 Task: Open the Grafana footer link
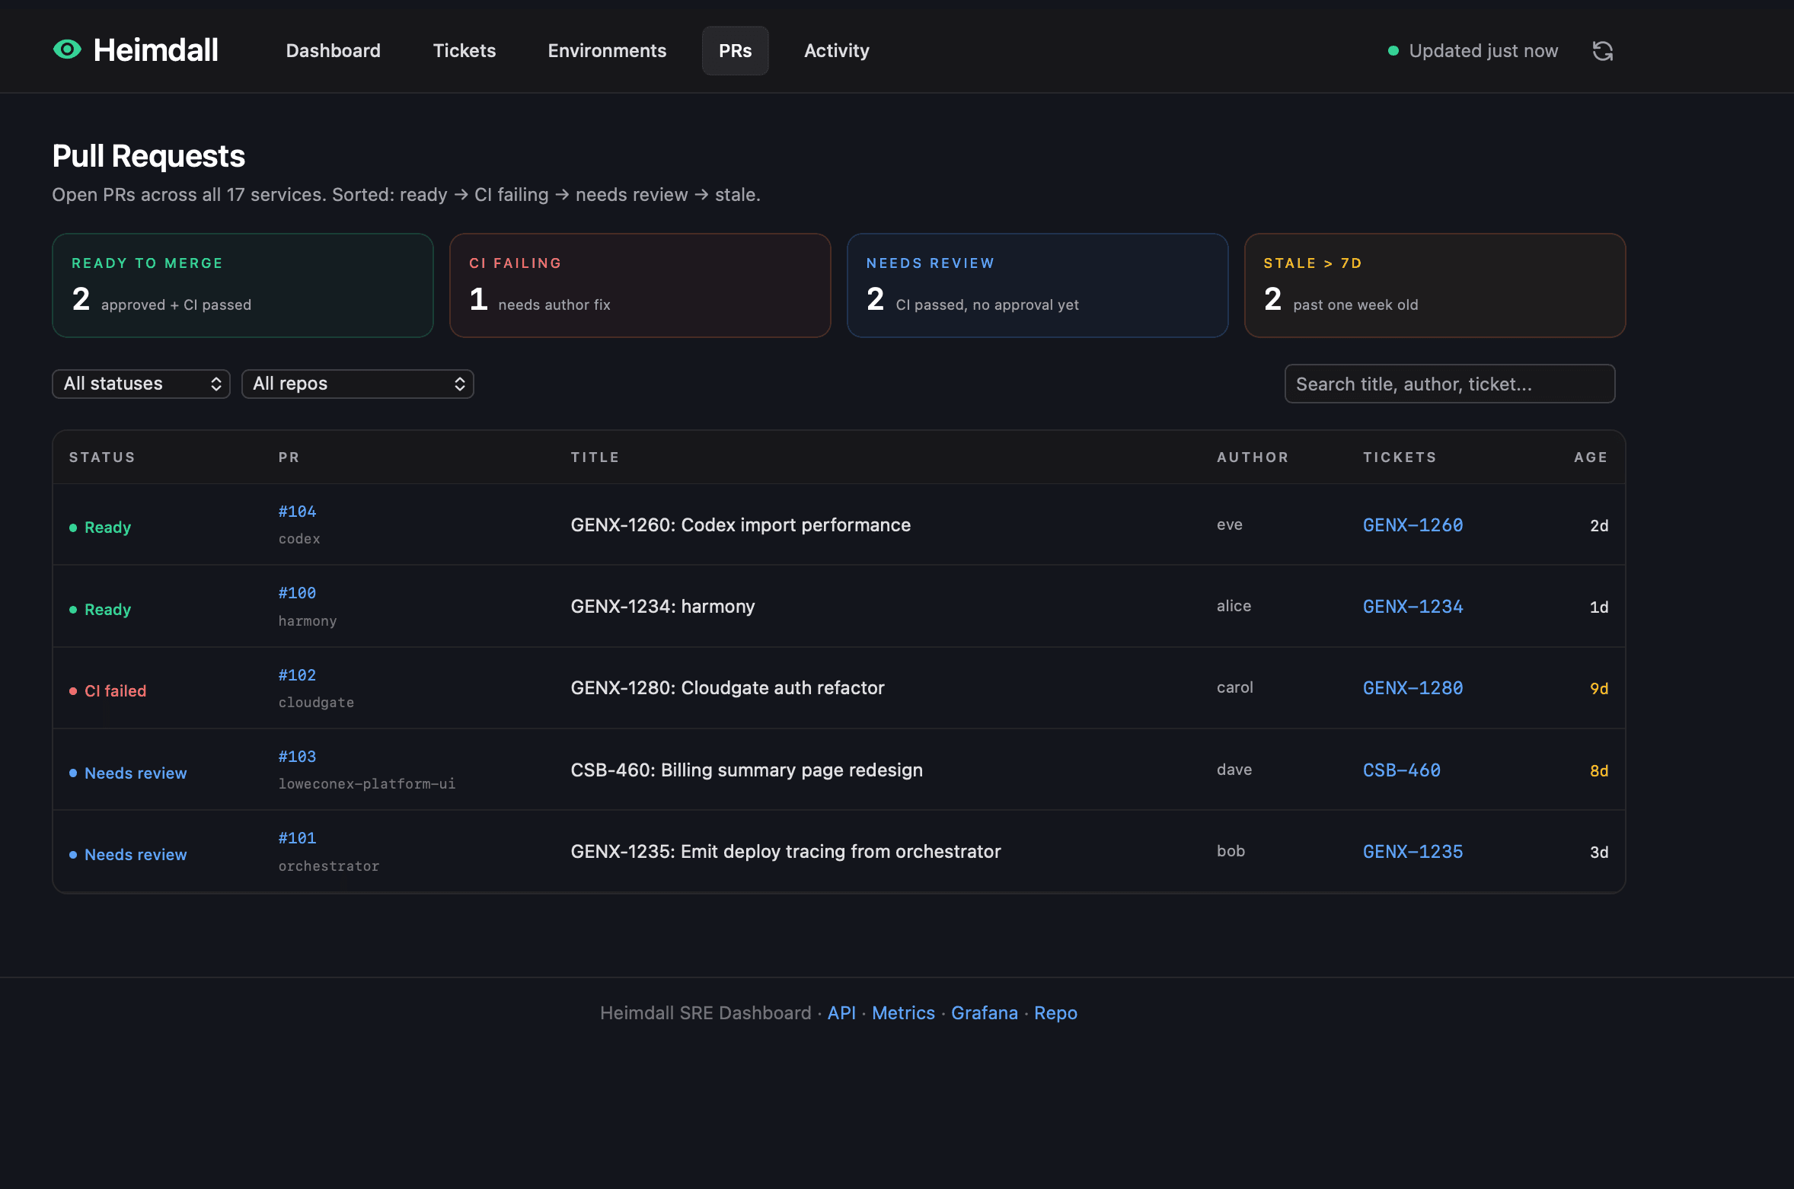(984, 1013)
